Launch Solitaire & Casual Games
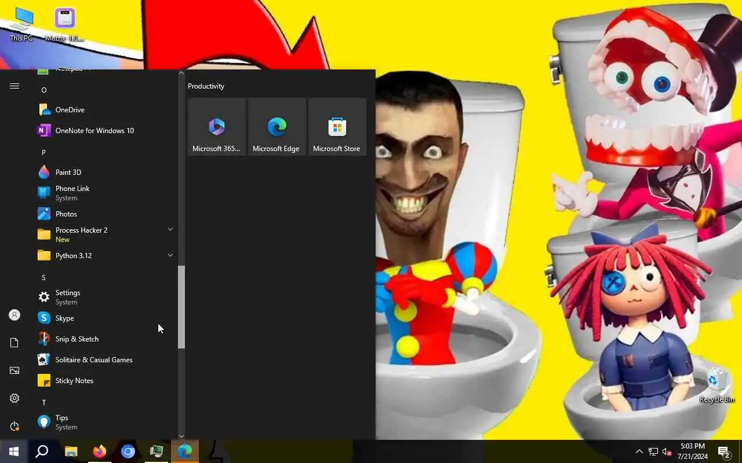 pyautogui.click(x=104, y=359)
